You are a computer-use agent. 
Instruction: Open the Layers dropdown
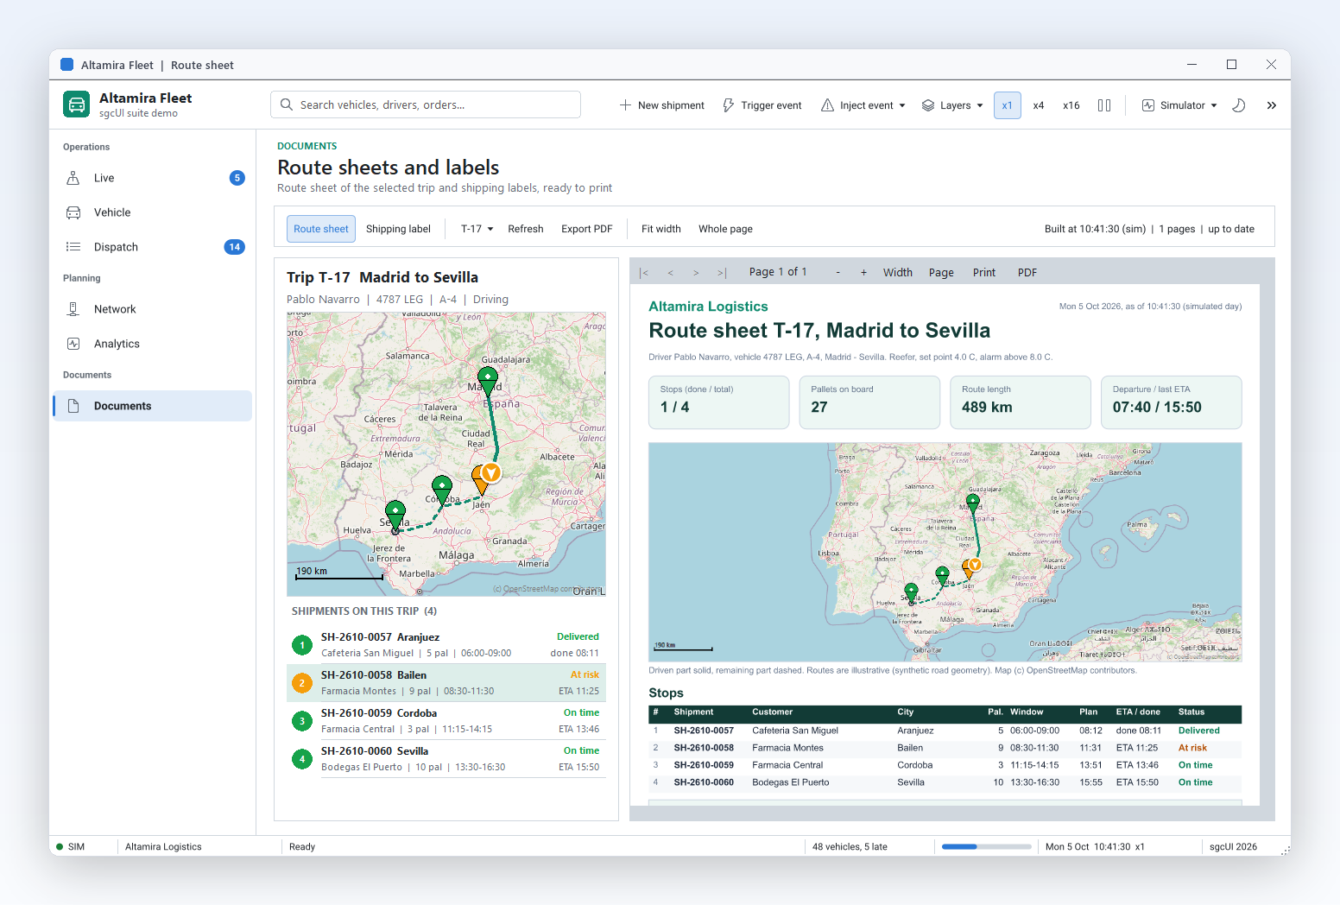point(952,105)
